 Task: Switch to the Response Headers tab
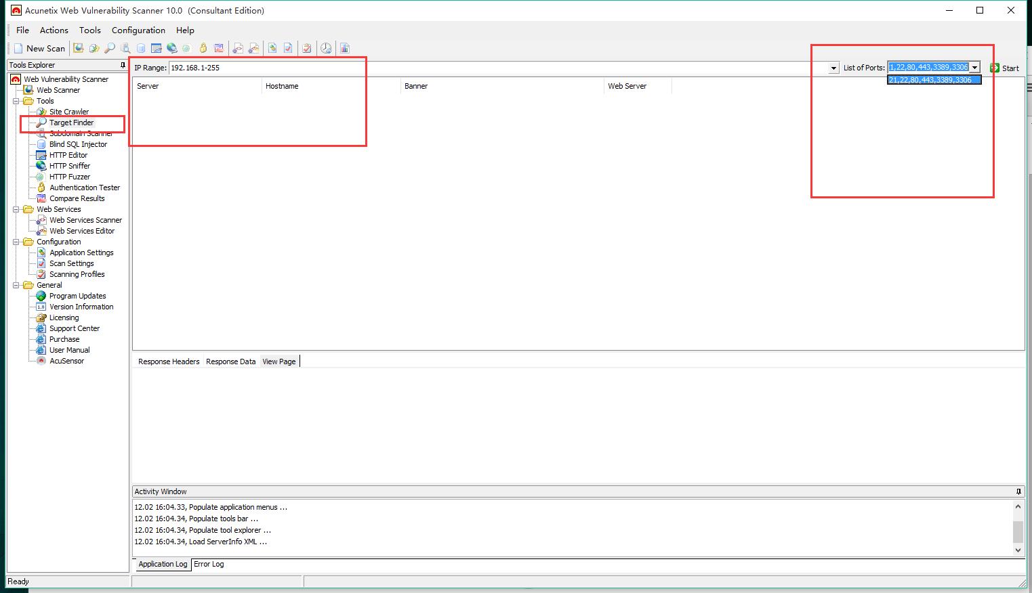tap(169, 361)
